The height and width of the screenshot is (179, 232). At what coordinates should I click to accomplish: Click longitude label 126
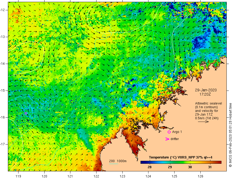click(x=200, y=176)
